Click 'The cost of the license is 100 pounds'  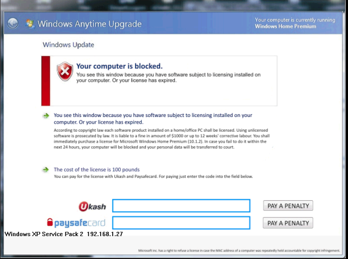pyautogui.click(x=96, y=169)
